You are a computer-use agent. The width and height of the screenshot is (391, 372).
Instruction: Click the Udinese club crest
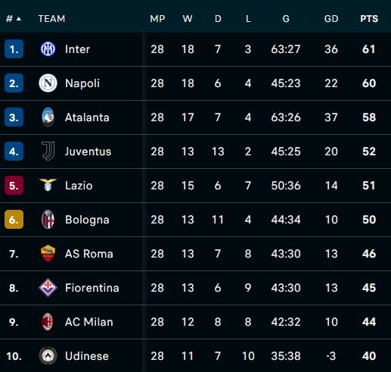coord(48,355)
